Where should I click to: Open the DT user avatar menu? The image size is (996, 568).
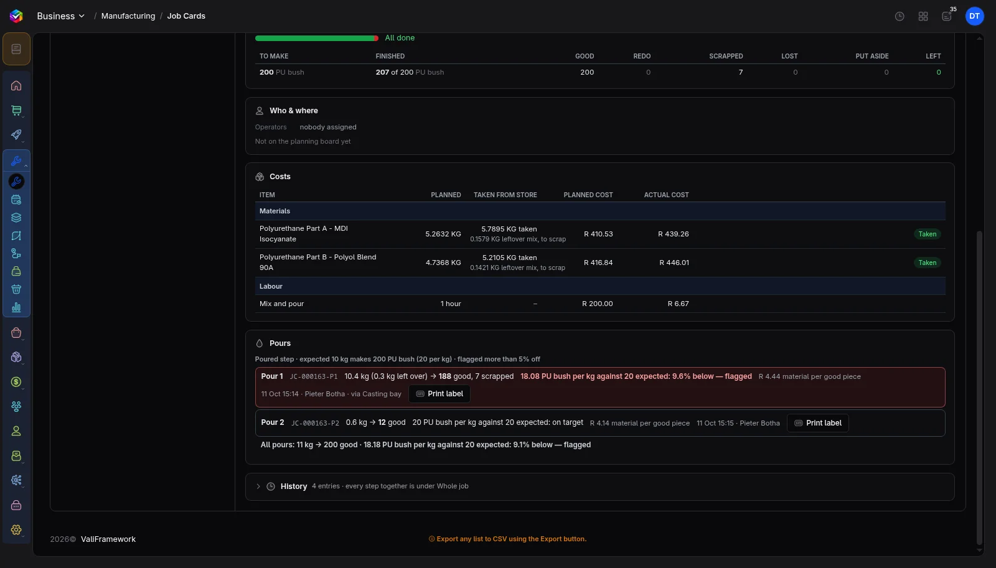[975, 16]
